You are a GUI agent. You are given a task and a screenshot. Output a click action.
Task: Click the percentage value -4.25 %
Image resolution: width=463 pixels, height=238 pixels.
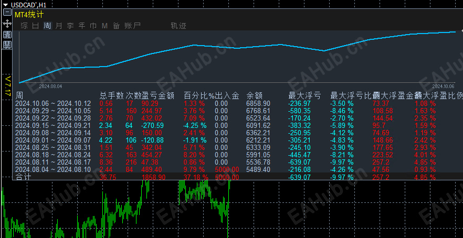pos(195,125)
